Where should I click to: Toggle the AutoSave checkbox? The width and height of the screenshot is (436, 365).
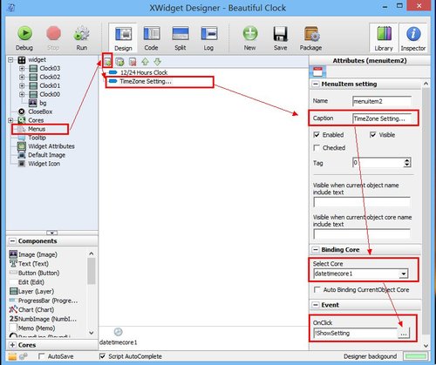coord(41,356)
